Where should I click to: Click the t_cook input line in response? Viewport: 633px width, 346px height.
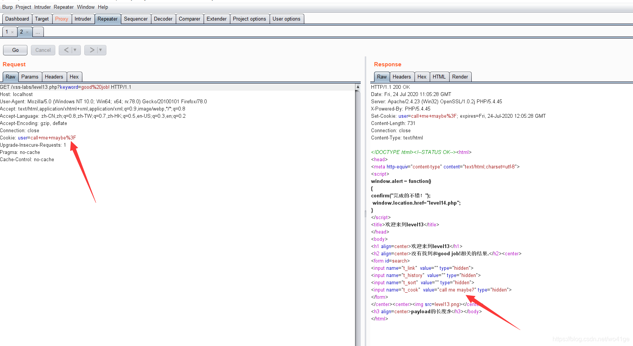click(441, 290)
